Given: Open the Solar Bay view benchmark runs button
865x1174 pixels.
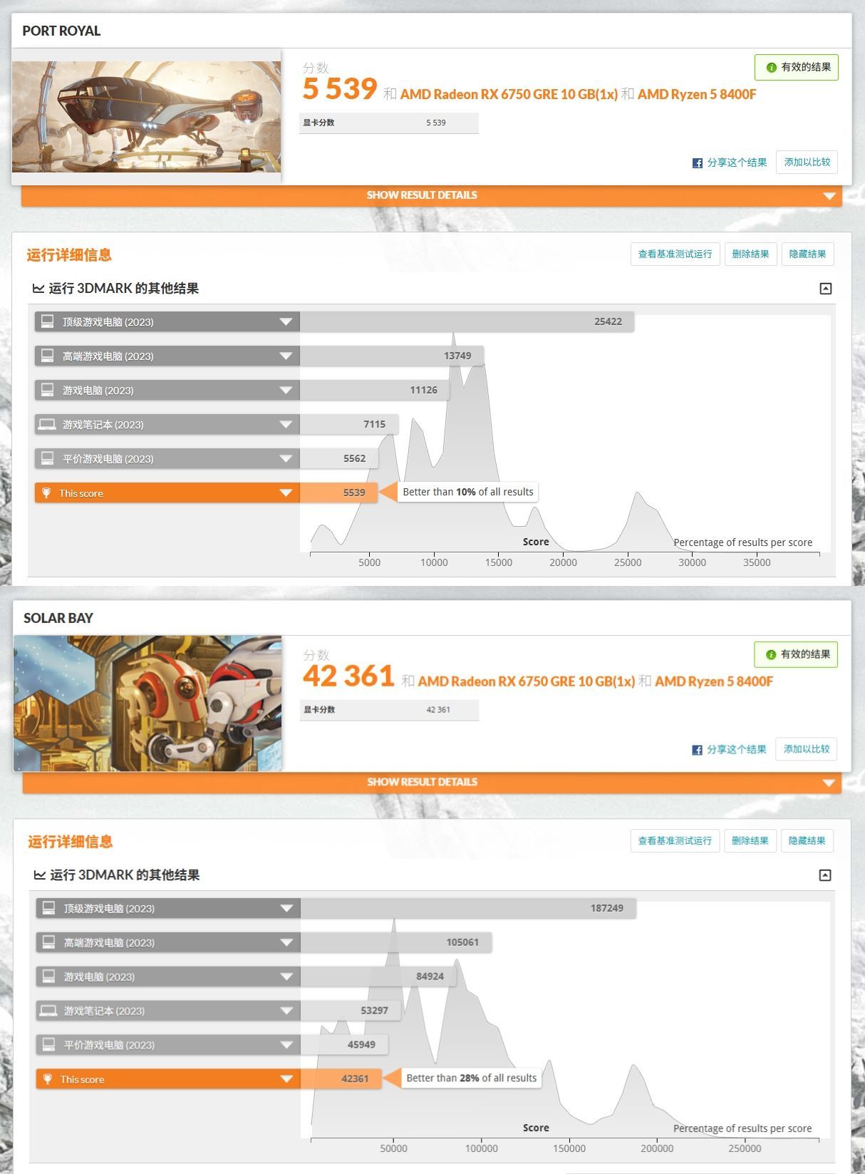Looking at the screenshot, I should tap(675, 841).
